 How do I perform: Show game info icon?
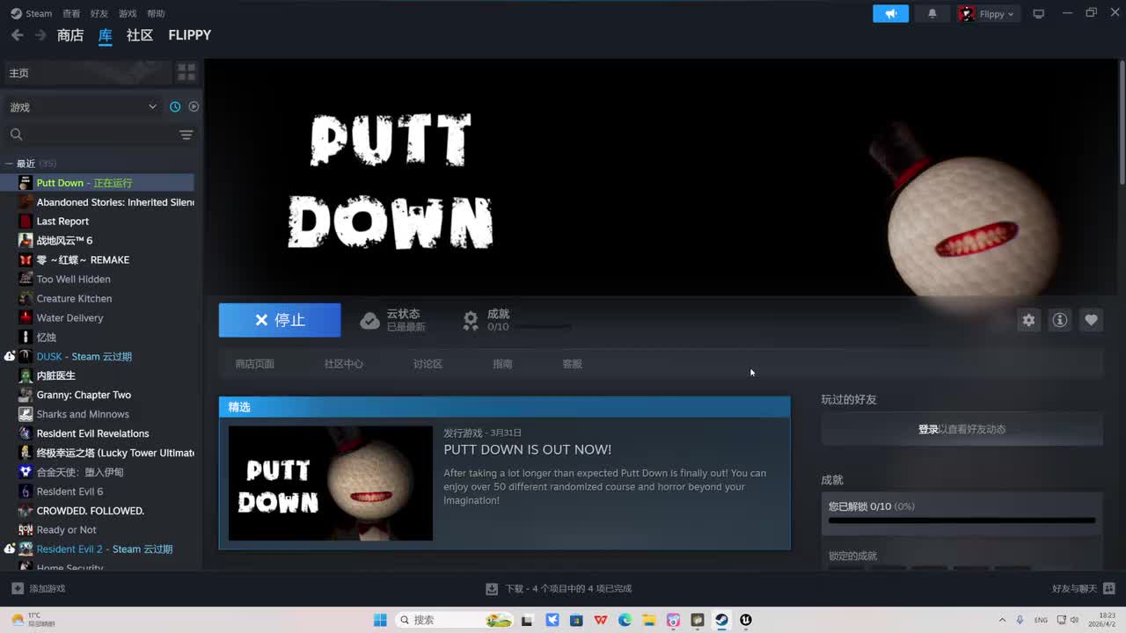pyautogui.click(x=1060, y=320)
